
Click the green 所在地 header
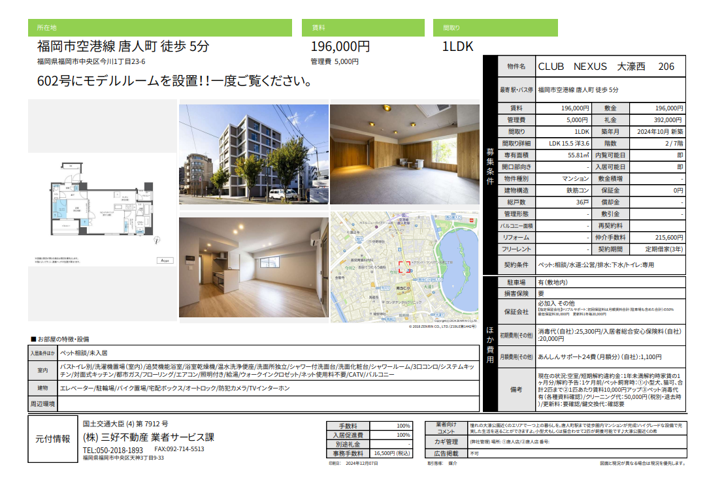point(160,27)
